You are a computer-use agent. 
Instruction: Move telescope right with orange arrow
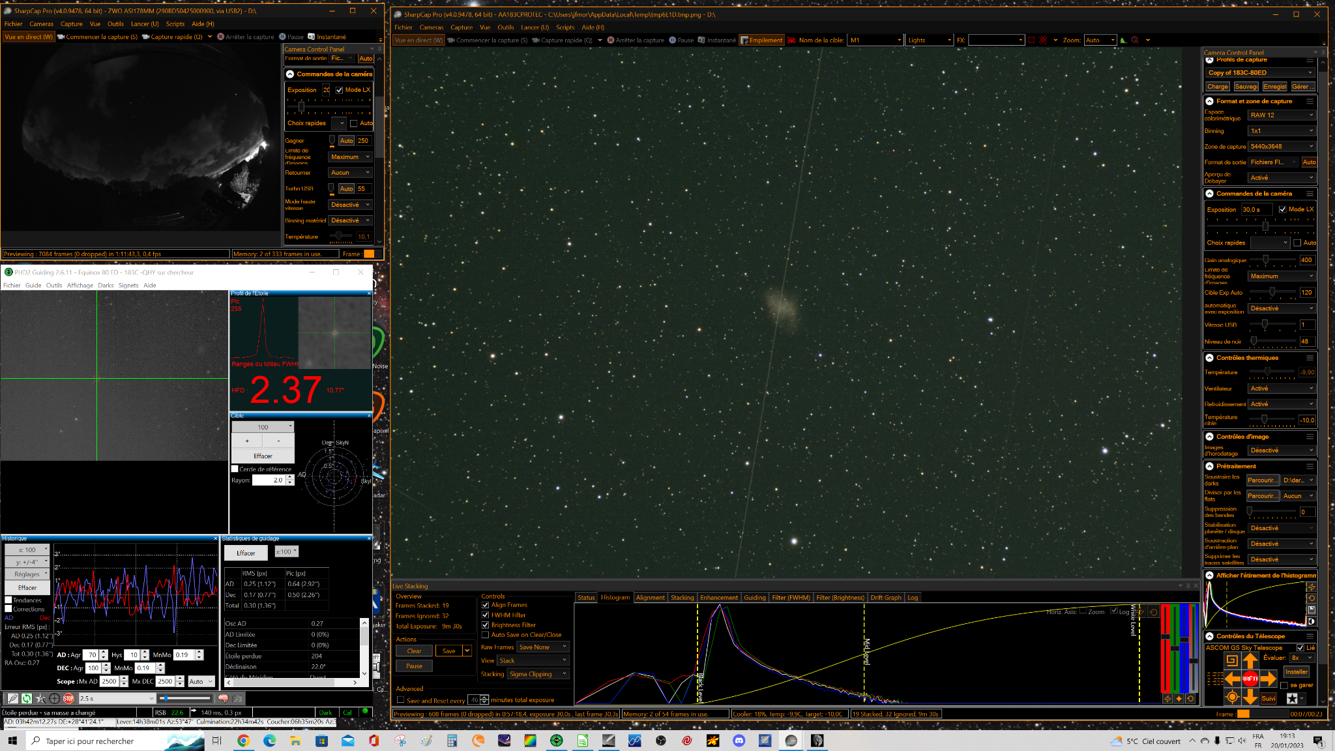pyautogui.click(x=1269, y=679)
